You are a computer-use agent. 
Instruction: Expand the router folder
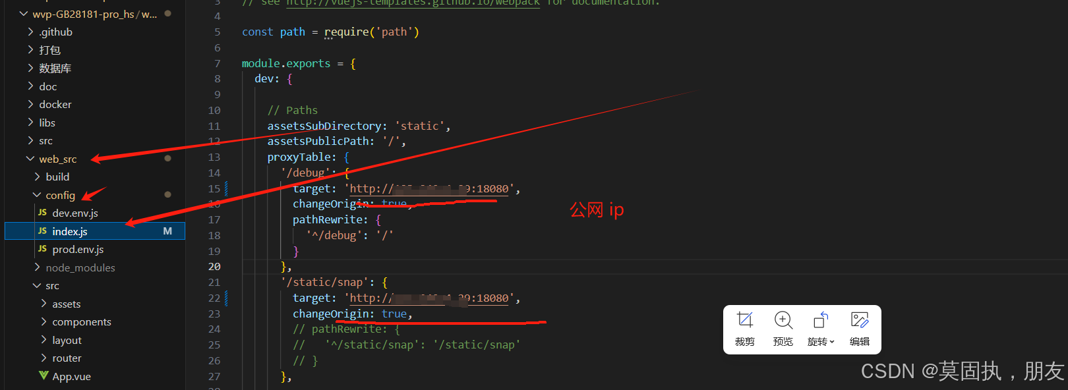coord(44,358)
